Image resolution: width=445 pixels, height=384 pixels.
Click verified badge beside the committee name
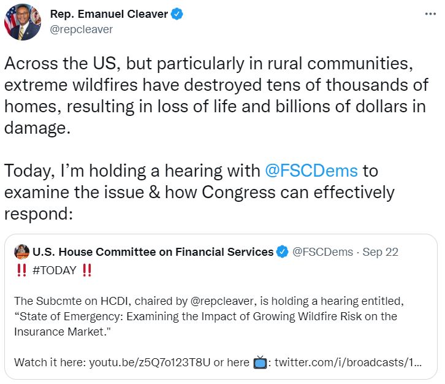coord(282,252)
